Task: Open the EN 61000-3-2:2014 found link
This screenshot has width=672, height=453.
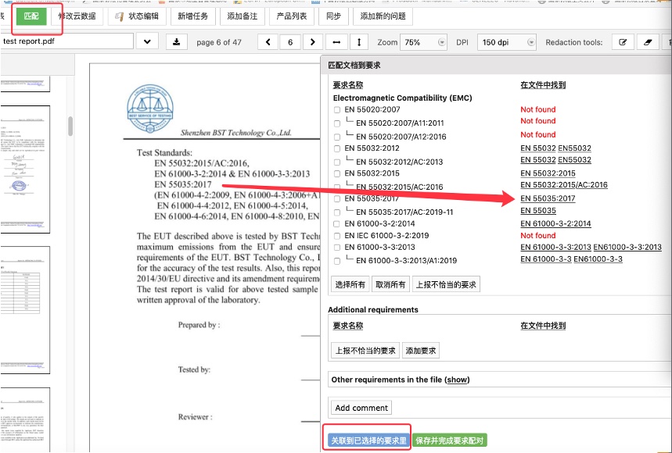Action: click(x=555, y=223)
